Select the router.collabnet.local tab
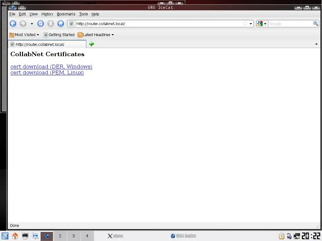Viewport: 322px width, 241px height. pos(47,44)
